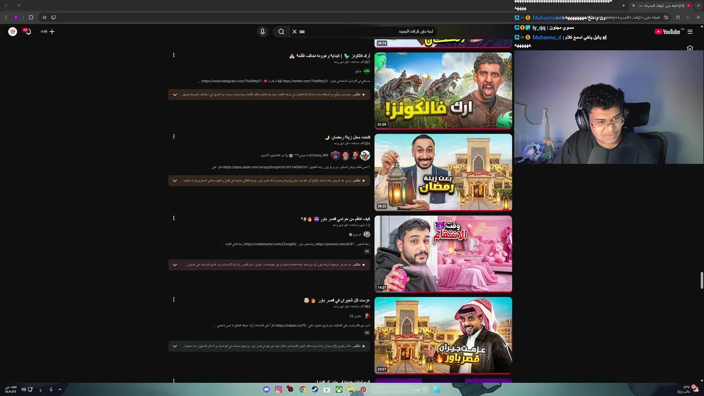Open a new browser tab
The height and width of the screenshot is (396, 704).
[624, 5]
